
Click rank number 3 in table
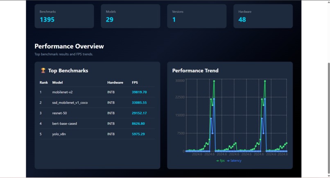coord(41,113)
